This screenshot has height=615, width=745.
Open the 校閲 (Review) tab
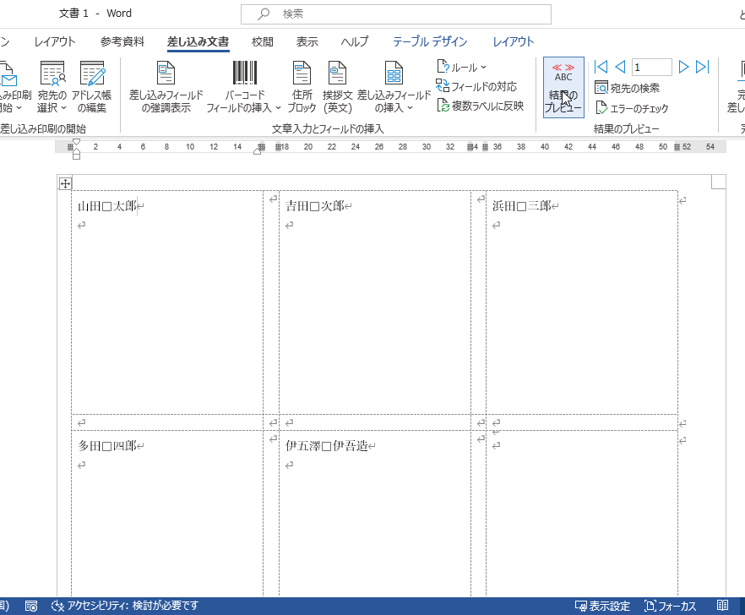pos(260,41)
